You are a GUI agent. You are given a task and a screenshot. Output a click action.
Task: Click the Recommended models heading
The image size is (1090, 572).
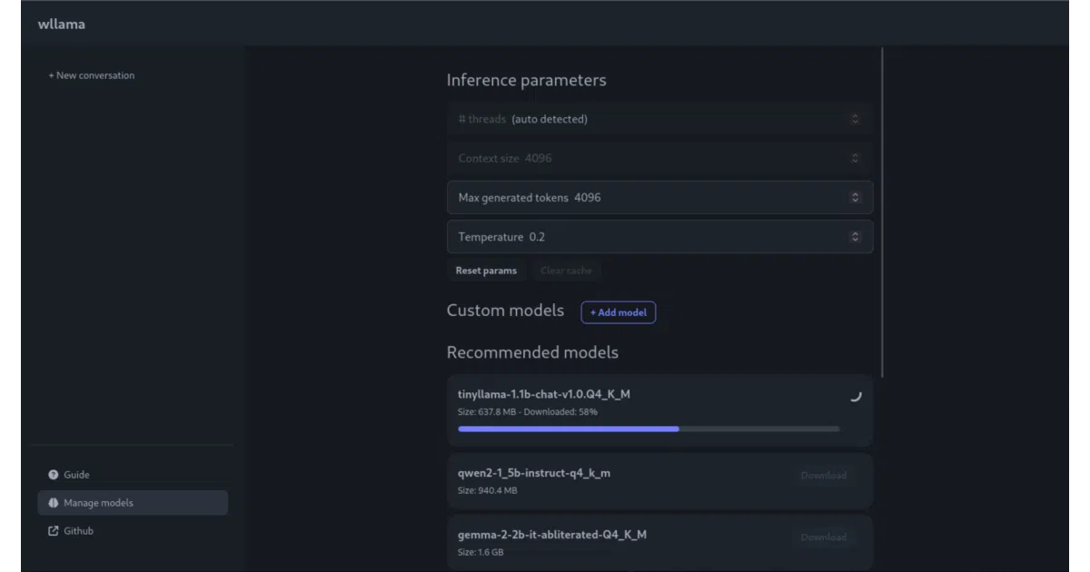(532, 352)
